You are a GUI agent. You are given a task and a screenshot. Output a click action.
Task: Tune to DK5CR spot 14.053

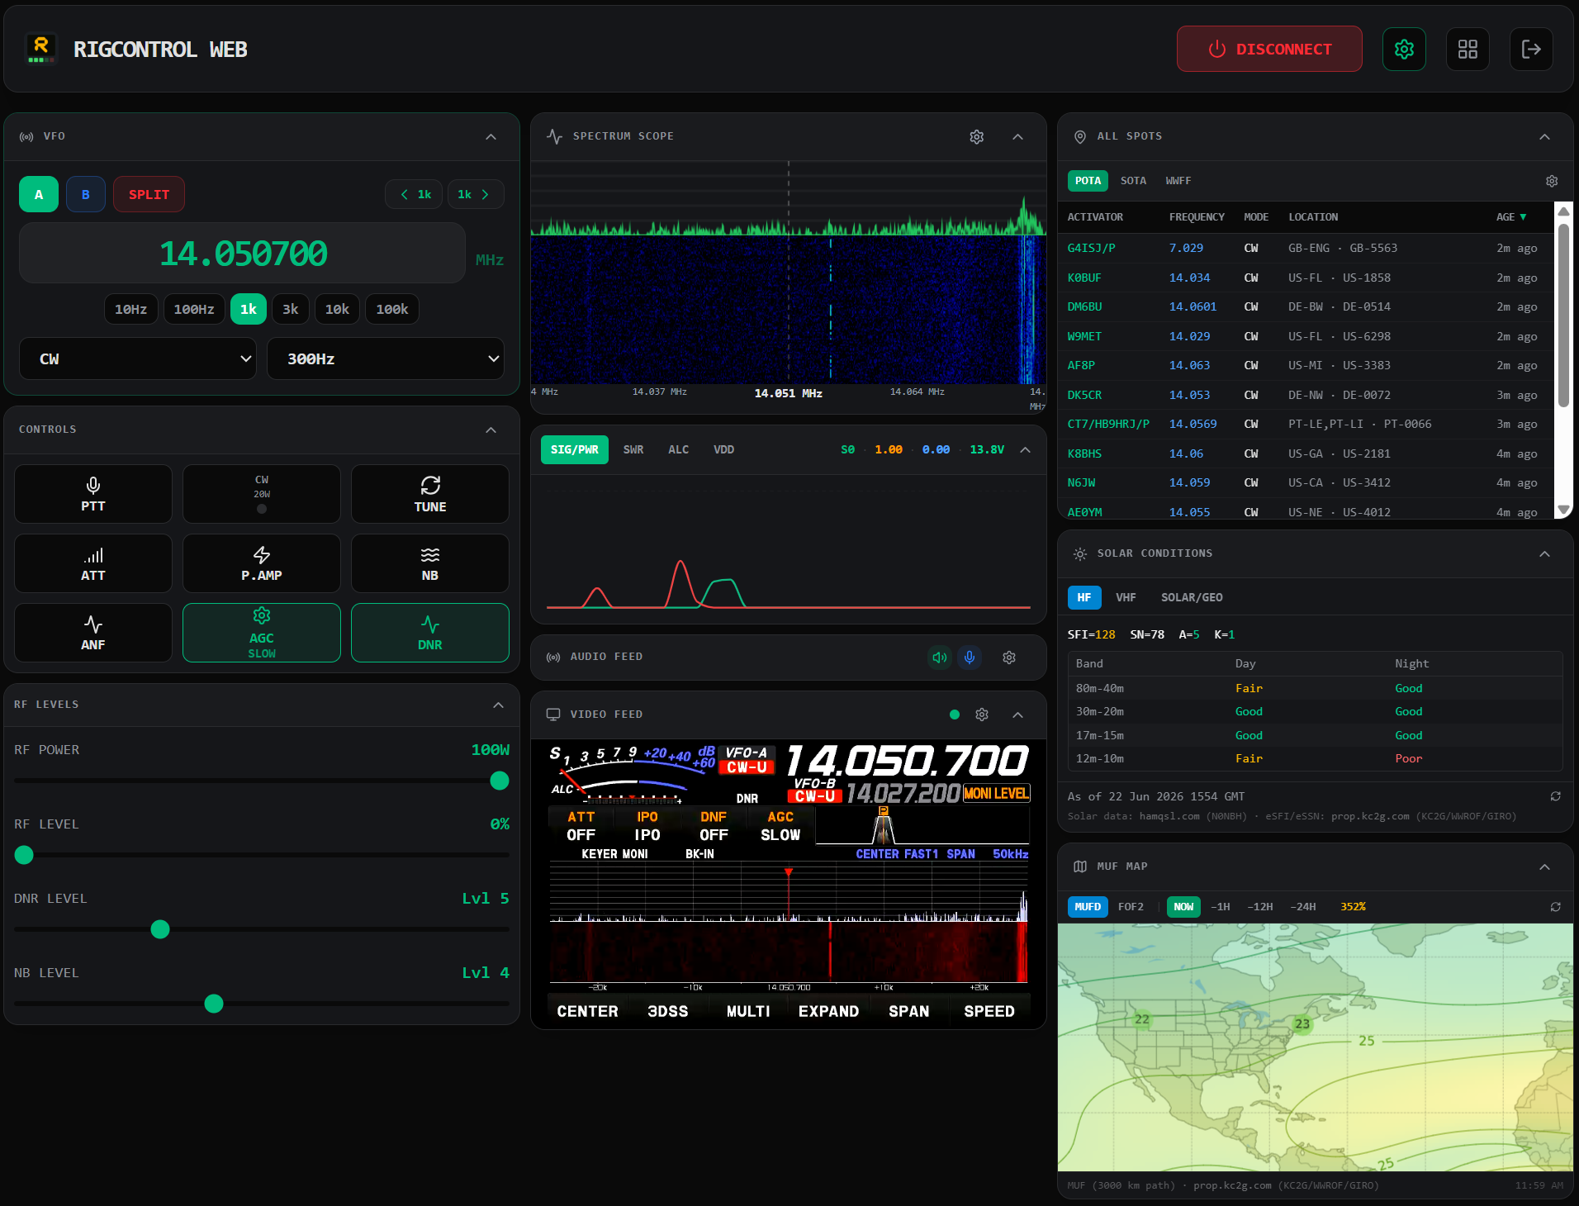1189,396
